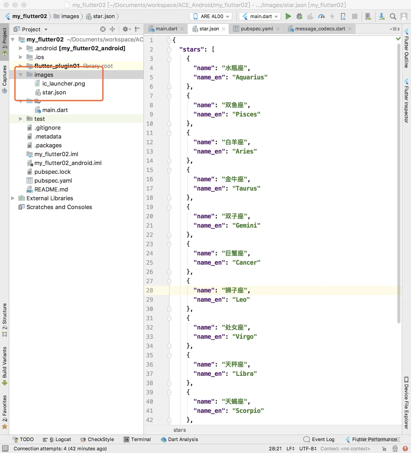Collapse the stars array fold marker on line 2
Viewport: 411px width, 453px height.
[x=169, y=49]
